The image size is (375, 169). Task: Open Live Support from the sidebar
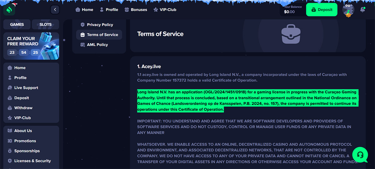click(26, 88)
